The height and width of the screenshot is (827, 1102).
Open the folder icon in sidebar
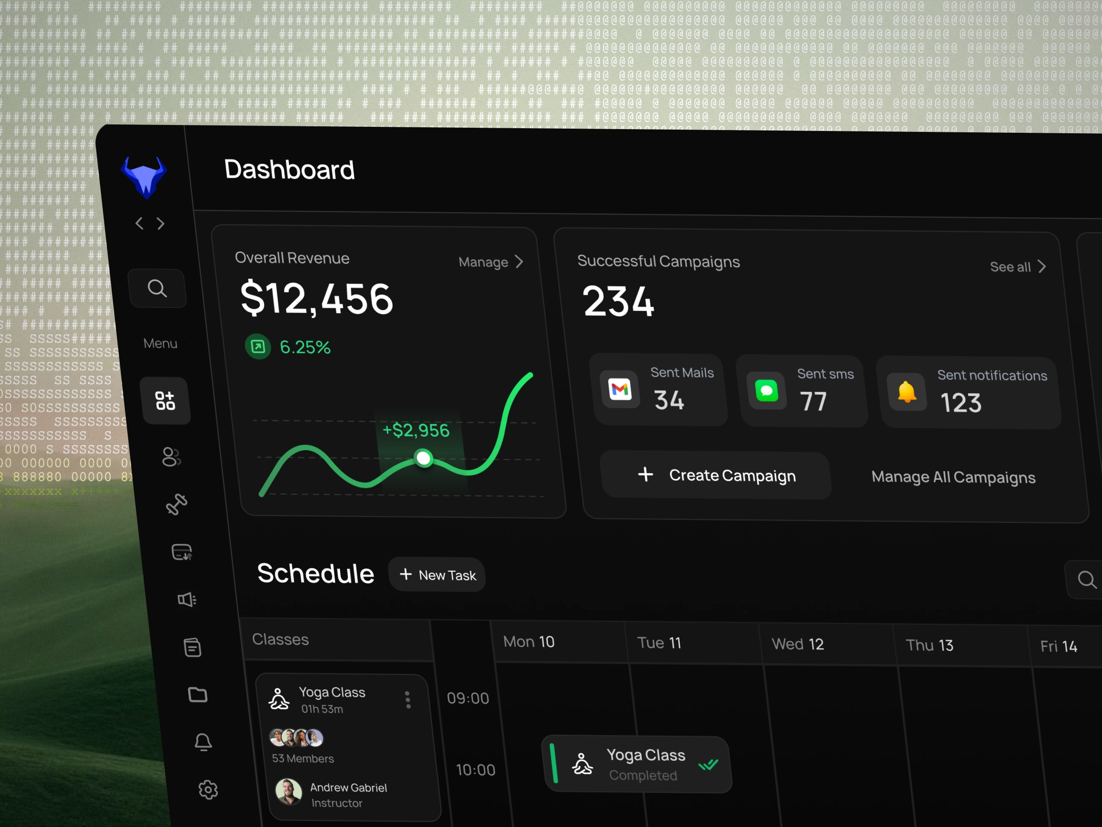198,694
